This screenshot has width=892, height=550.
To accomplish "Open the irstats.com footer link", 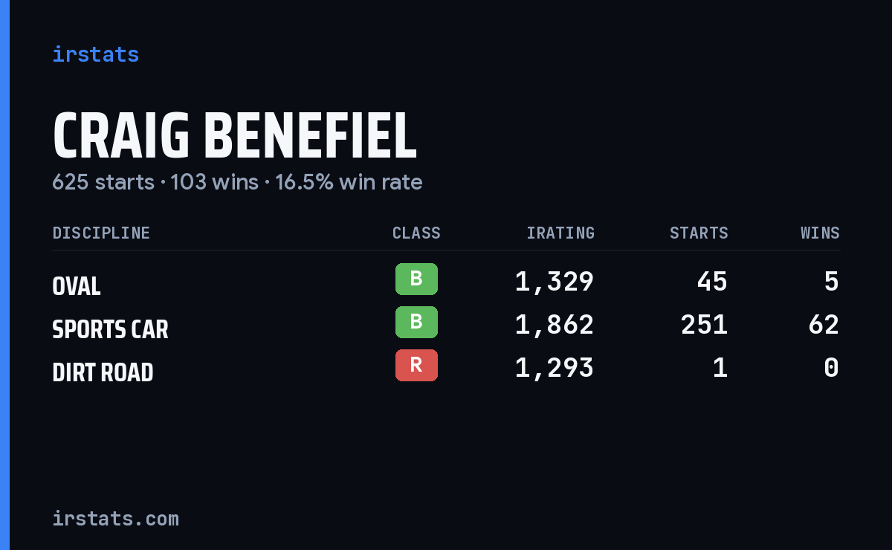I will pyautogui.click(x=115, y=518).
